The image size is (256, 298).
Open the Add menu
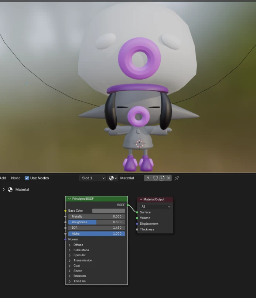(x=3, y=178)
